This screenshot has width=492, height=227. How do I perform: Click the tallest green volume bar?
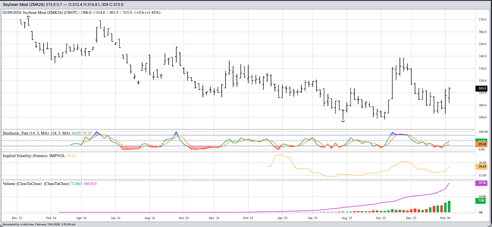449,207
